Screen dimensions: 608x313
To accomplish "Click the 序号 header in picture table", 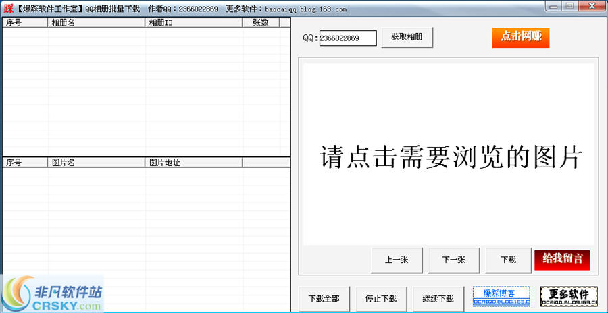I will click(x=25, y=163).
